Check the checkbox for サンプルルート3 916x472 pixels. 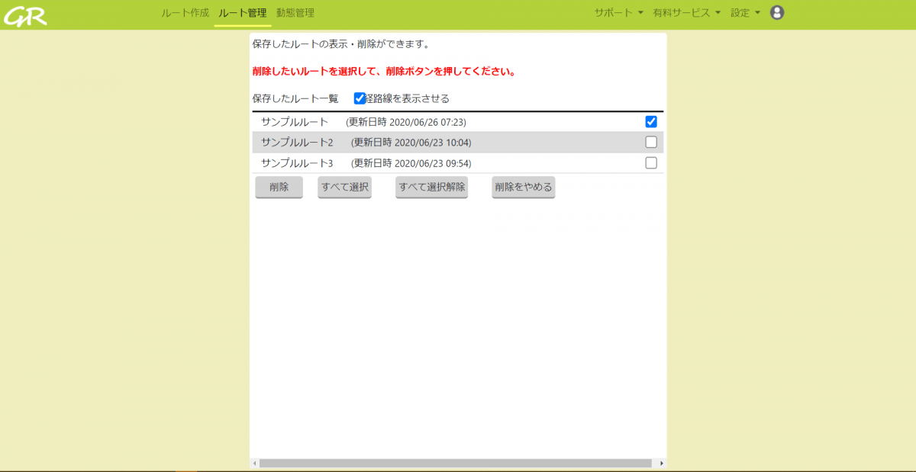coord(650,162)
